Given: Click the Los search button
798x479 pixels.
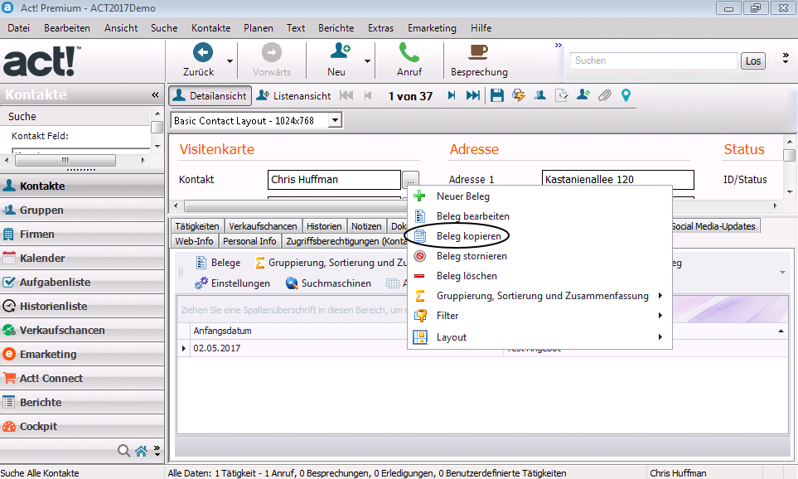Looking at the screenshot, I should tap(752, 61).
